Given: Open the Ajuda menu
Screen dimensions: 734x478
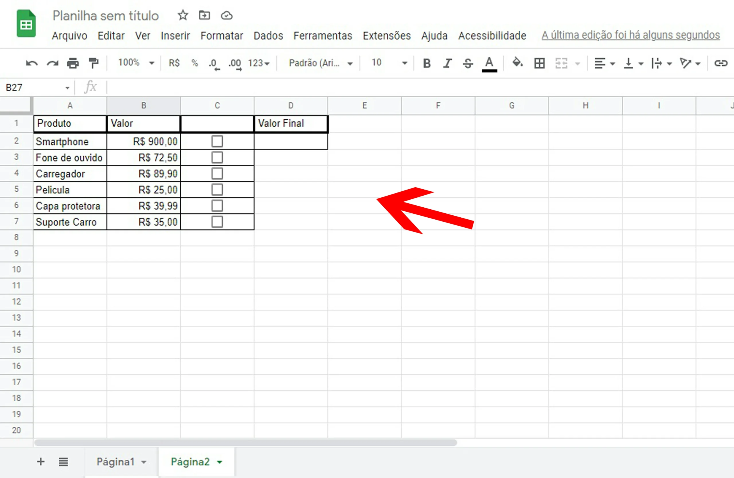Looking at the screenshot, I should [434, 36].
